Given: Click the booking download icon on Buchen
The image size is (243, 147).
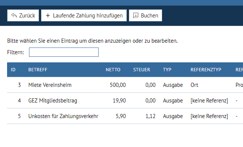Looking at the screenshot, I should coord(135,16).
